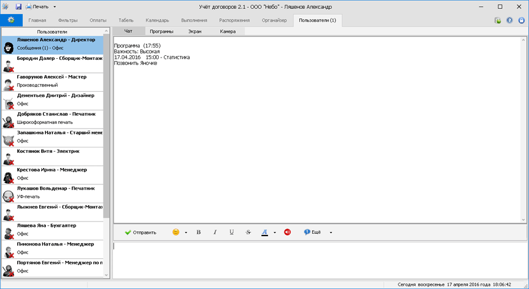This screenshot has height=289, width=529.
Task: Select user Крестова Ирина - Менеджер
Action: pos(52,174)
